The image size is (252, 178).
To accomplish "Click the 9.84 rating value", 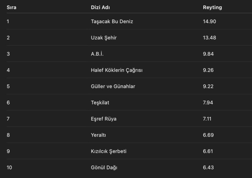I will click(208, 54).
